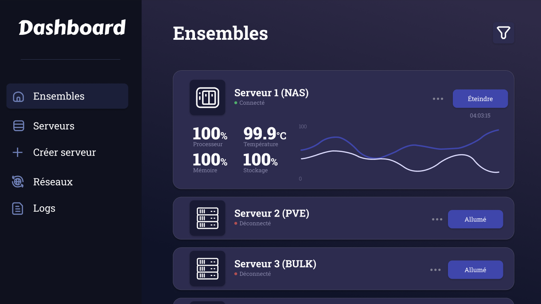Click the Serveurs stack icon in sidebar

[x=19, y=126]
